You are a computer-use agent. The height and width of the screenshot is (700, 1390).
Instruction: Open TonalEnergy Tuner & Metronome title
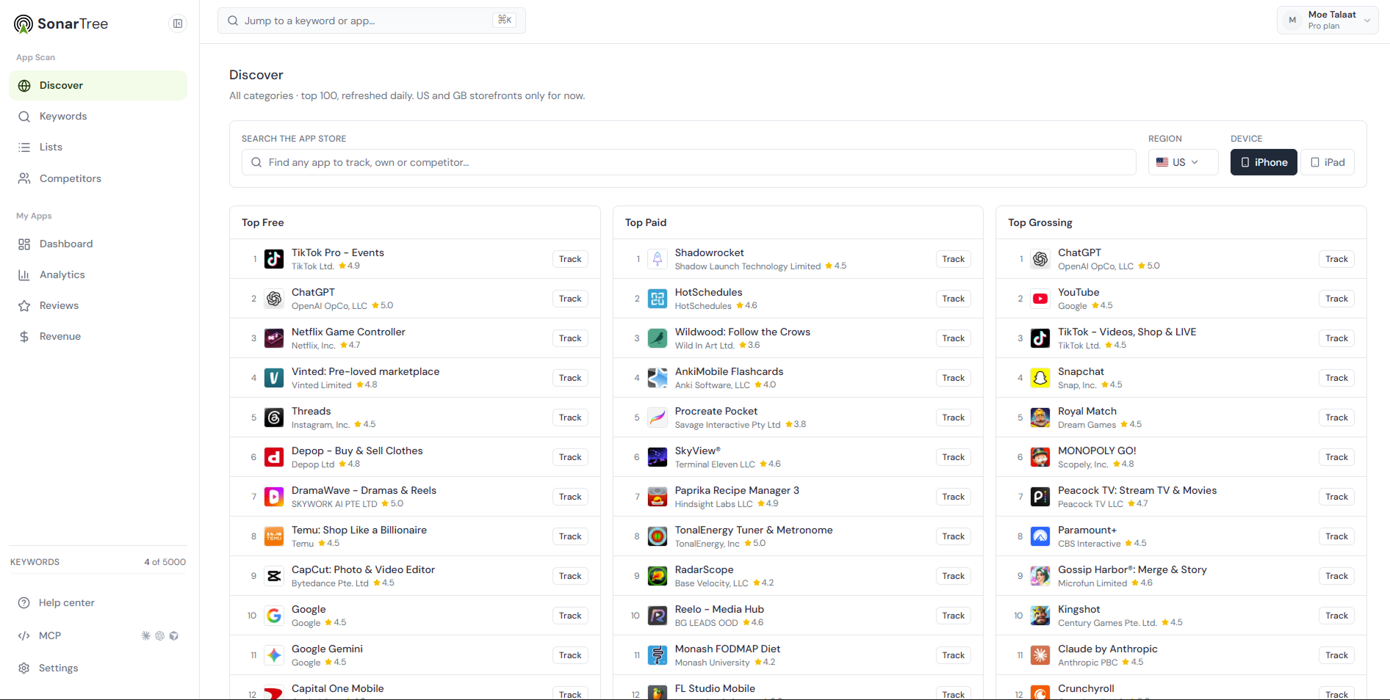[x=754, y=530]
